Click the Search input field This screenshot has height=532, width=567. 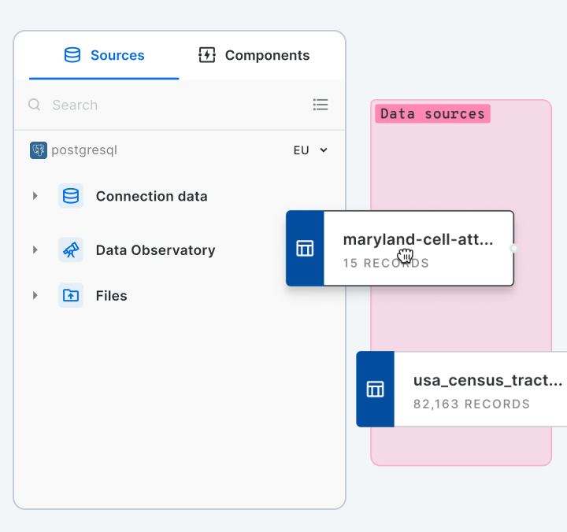173,105
